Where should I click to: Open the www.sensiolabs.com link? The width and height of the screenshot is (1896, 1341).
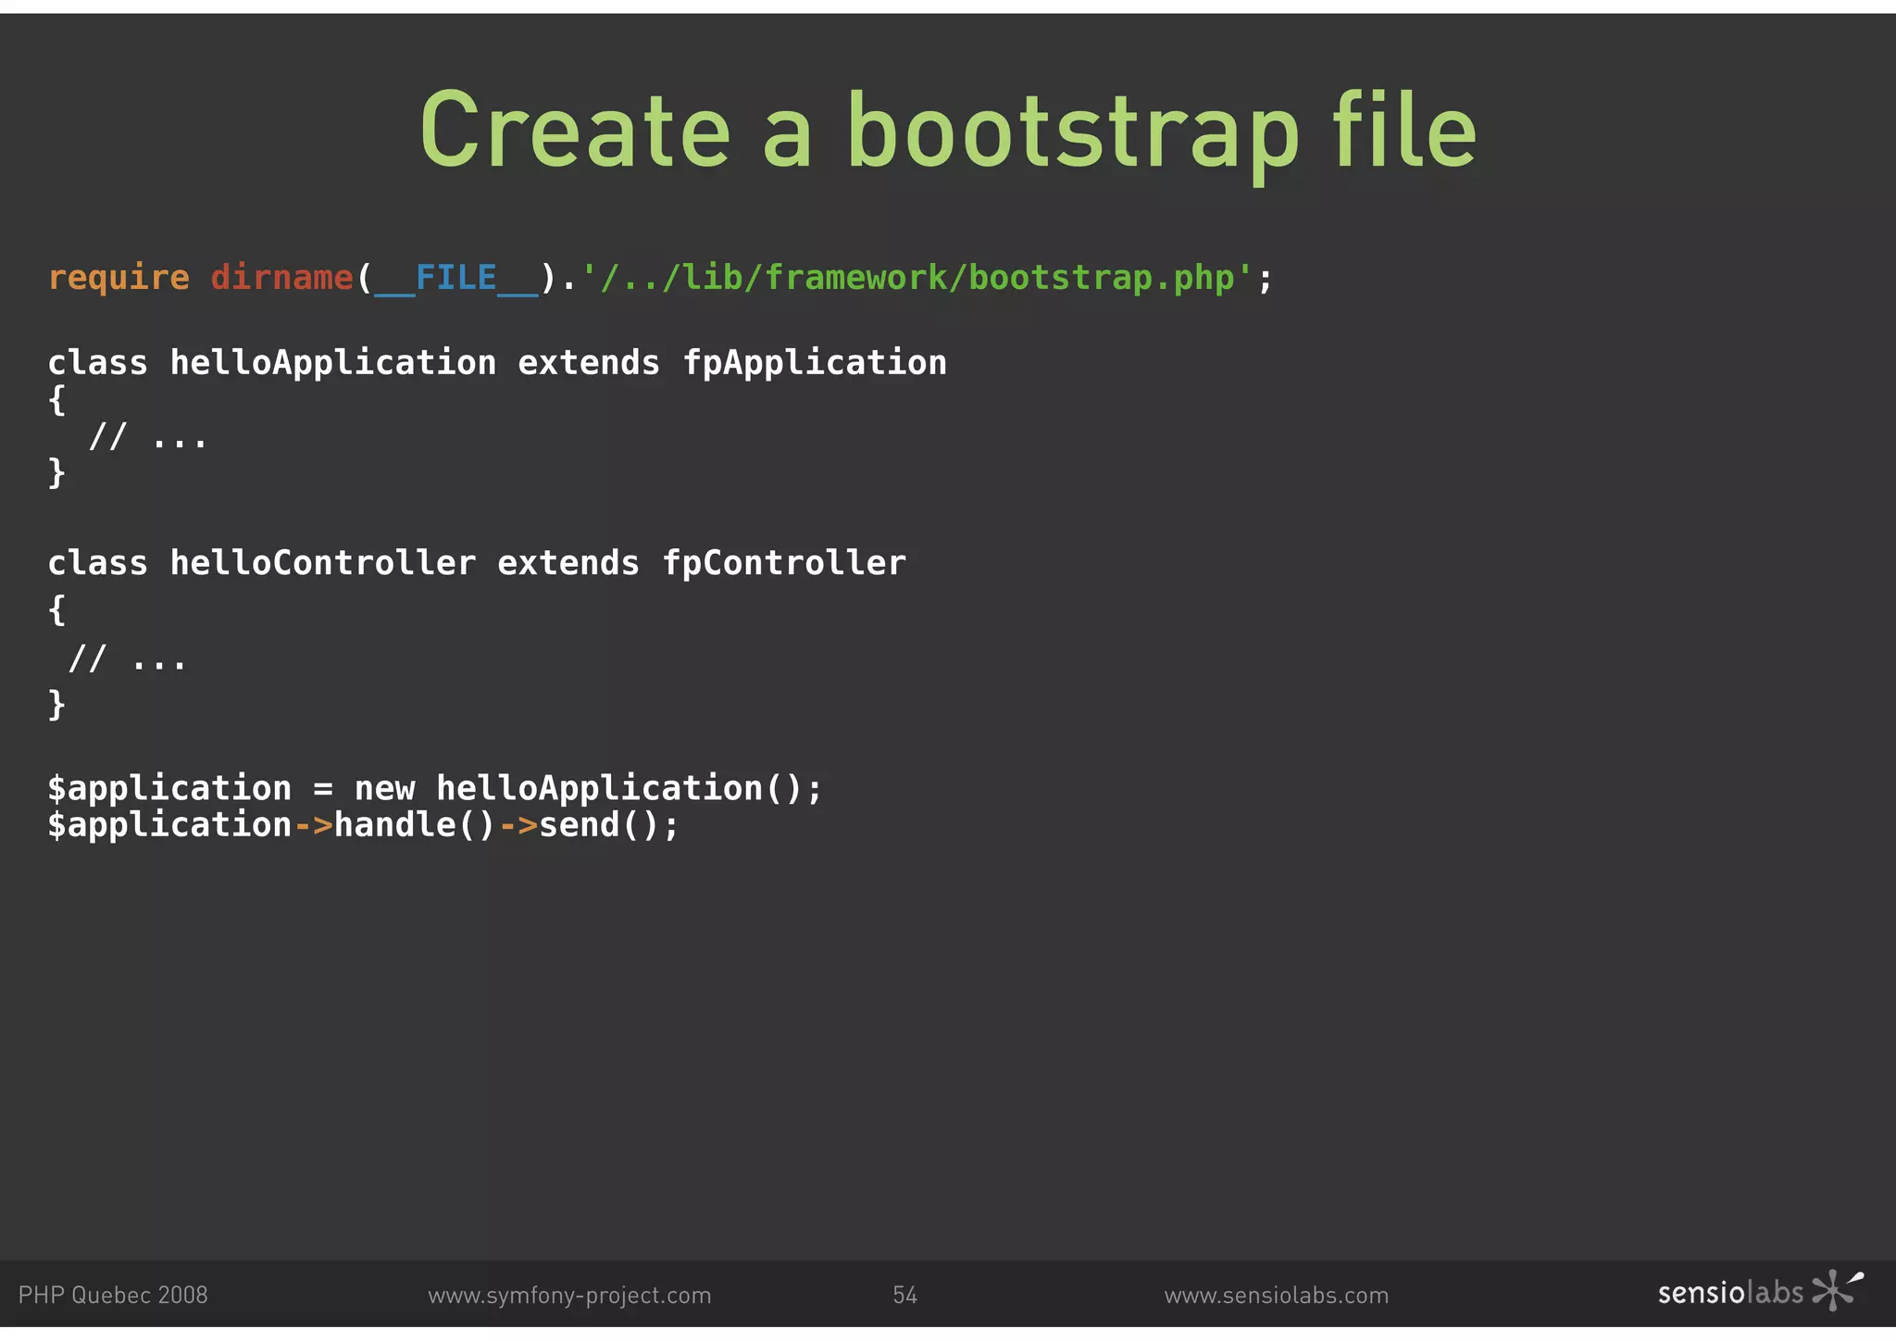coord(1276,1296)
